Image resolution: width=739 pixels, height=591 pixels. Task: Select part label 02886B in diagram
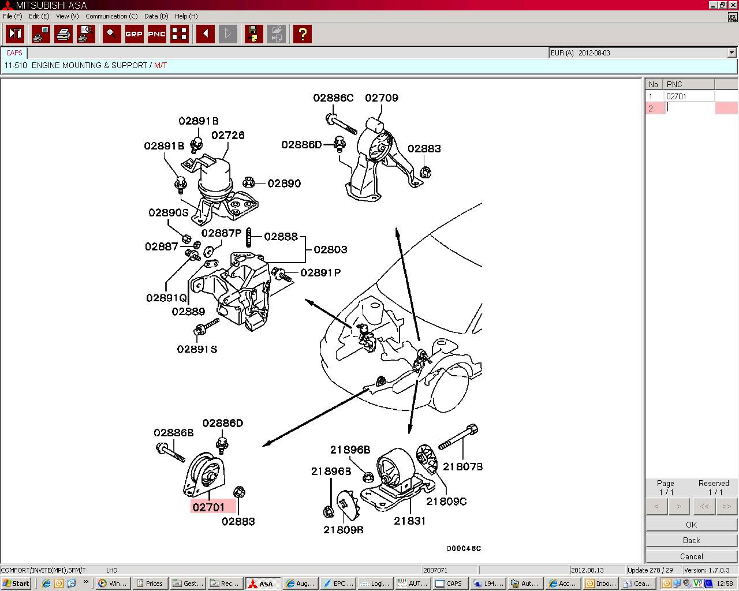click(174, 433)
